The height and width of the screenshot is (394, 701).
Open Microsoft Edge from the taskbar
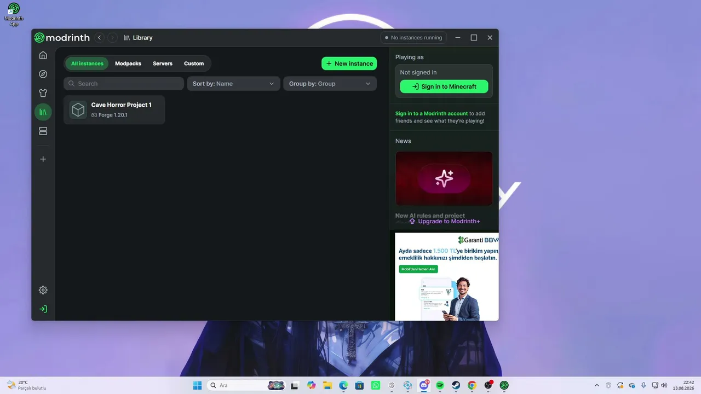click(x=343, y=385)
